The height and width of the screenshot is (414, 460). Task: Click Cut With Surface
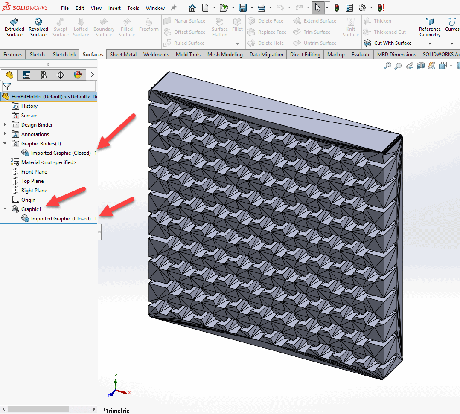click(x=387, y=43)
